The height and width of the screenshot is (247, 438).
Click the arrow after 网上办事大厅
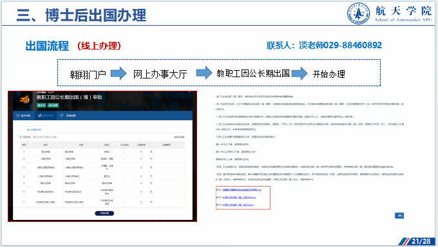pos(204,73)
